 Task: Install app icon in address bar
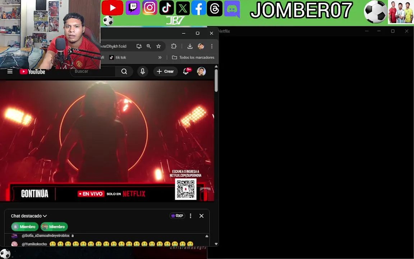pos(139,46)
